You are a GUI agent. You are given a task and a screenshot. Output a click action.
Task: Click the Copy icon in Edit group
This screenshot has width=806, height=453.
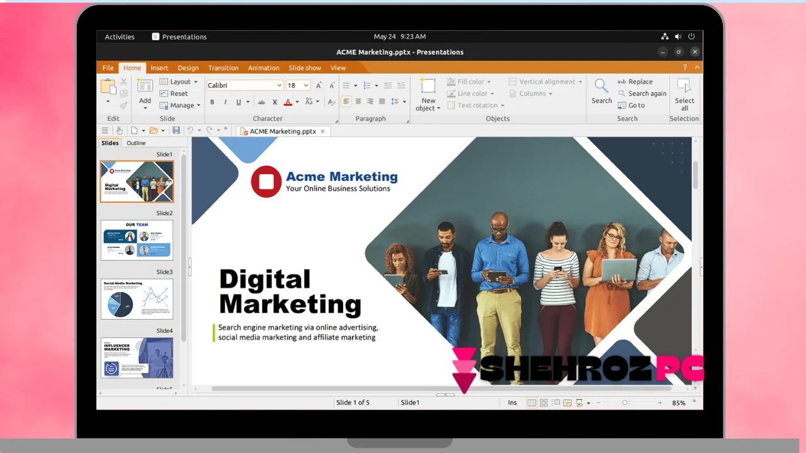click(123, 94)
